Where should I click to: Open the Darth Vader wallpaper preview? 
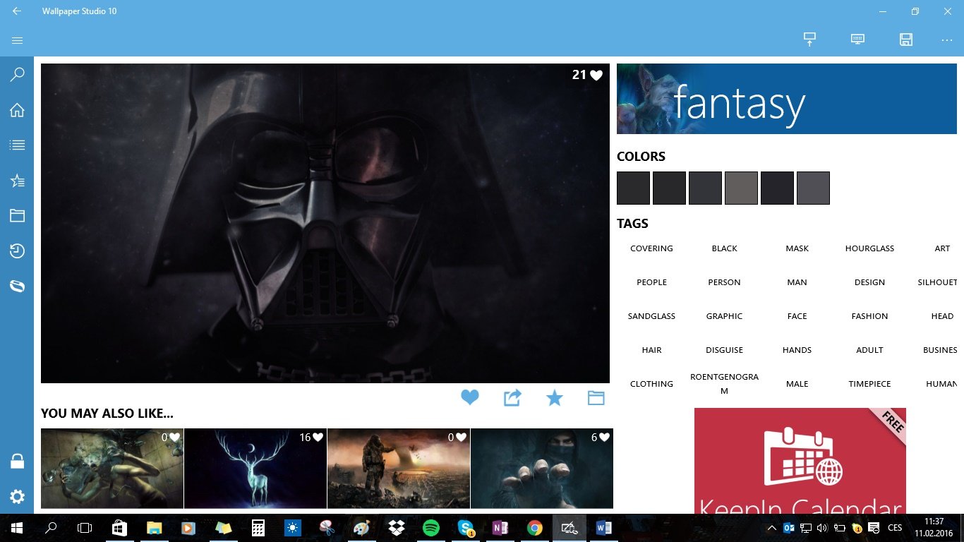pos(325,223)
